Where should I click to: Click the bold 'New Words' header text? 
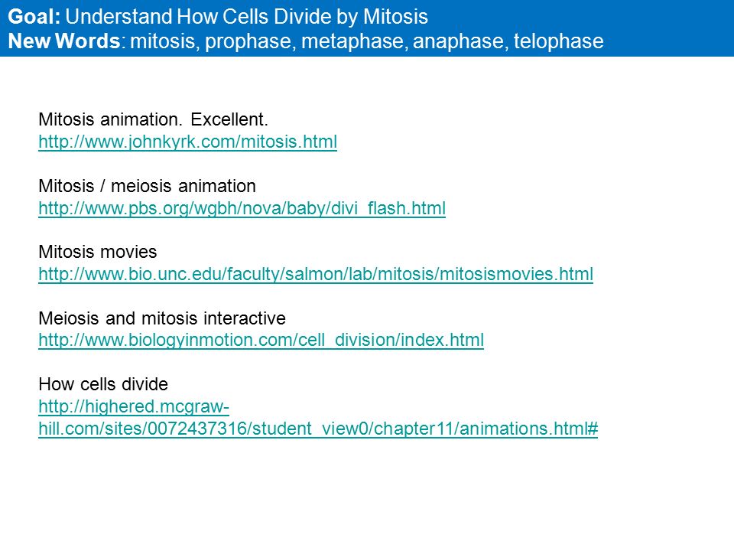coord(64,41)
